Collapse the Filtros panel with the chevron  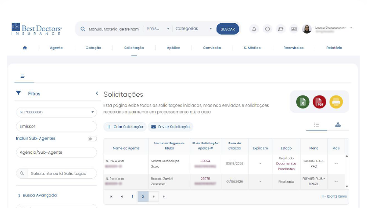pyautogui.click(x=97, y=93)
